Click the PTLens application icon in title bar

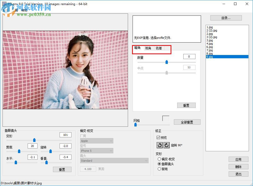[x=4, y=4]
